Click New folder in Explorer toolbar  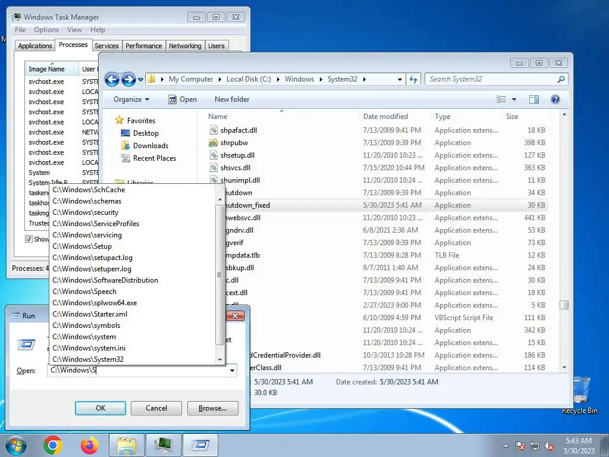point(232,99)
